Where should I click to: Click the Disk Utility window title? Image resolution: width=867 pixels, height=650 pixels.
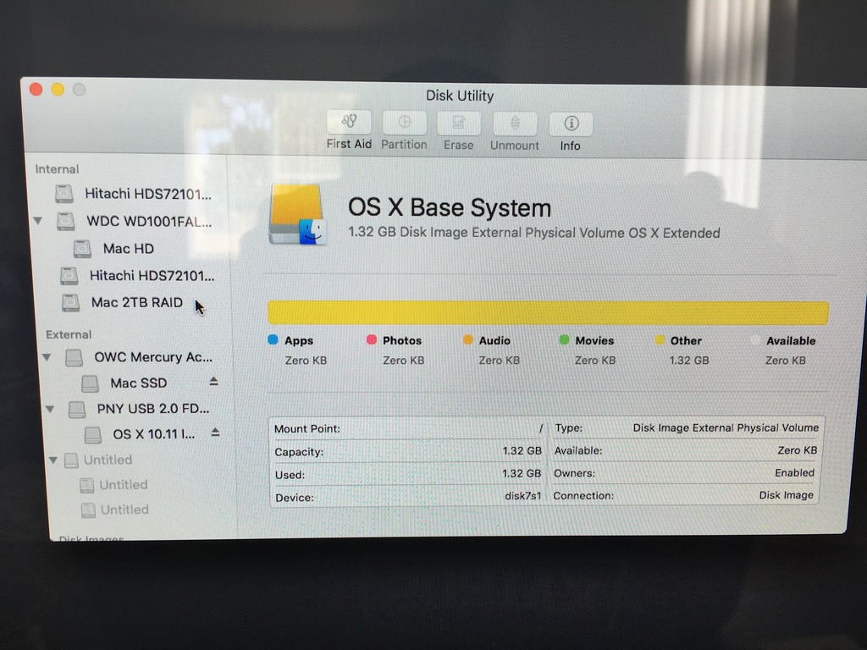pos(460,96)
